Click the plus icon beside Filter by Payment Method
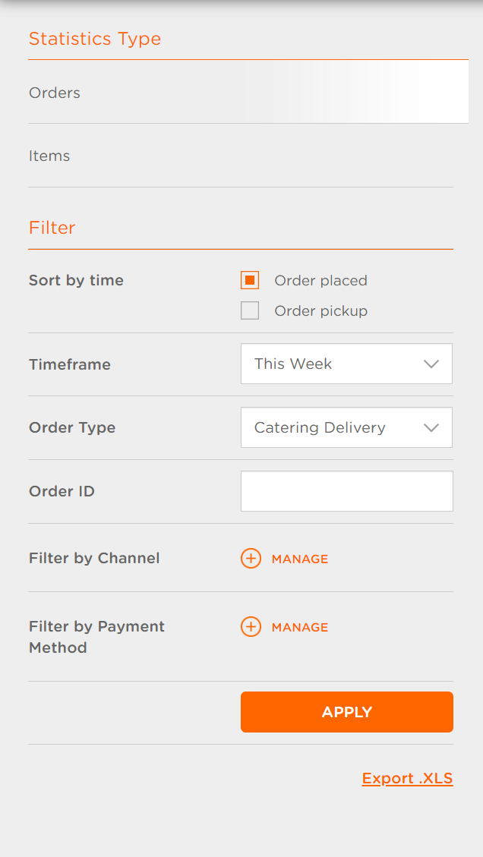 (251, 627)
